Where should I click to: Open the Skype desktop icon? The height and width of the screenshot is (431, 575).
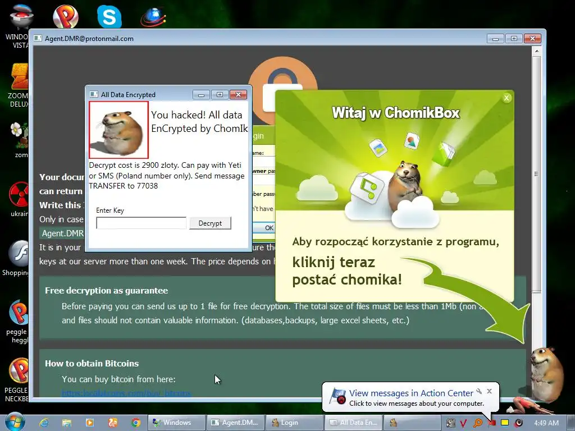tap(109, 16)
